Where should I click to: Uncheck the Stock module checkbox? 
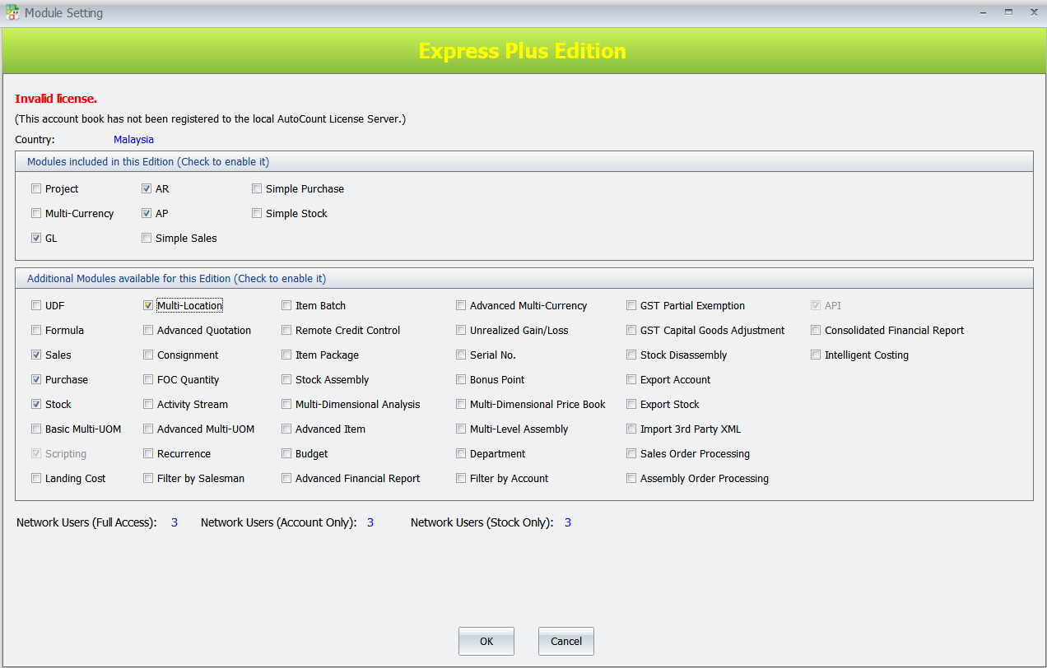coord(36,405)
